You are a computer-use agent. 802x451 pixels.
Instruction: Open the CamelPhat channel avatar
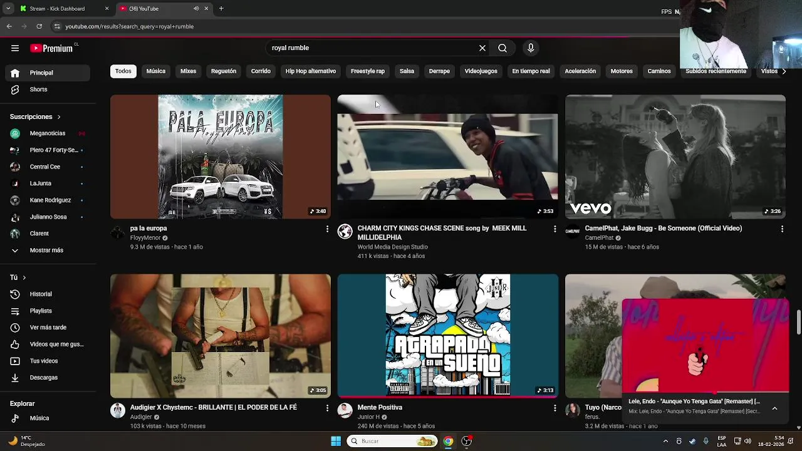(x=573, y=232)
